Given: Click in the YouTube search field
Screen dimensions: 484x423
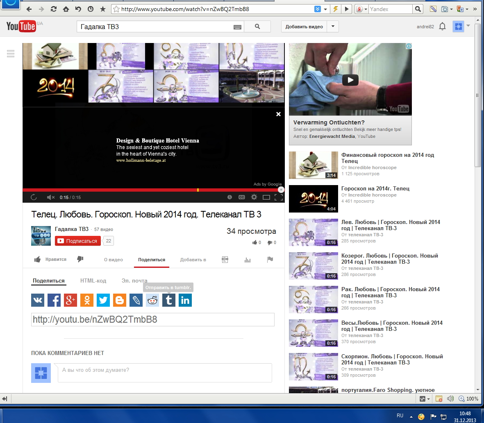Looking at the screenshot, I should (x=161, y=27).
